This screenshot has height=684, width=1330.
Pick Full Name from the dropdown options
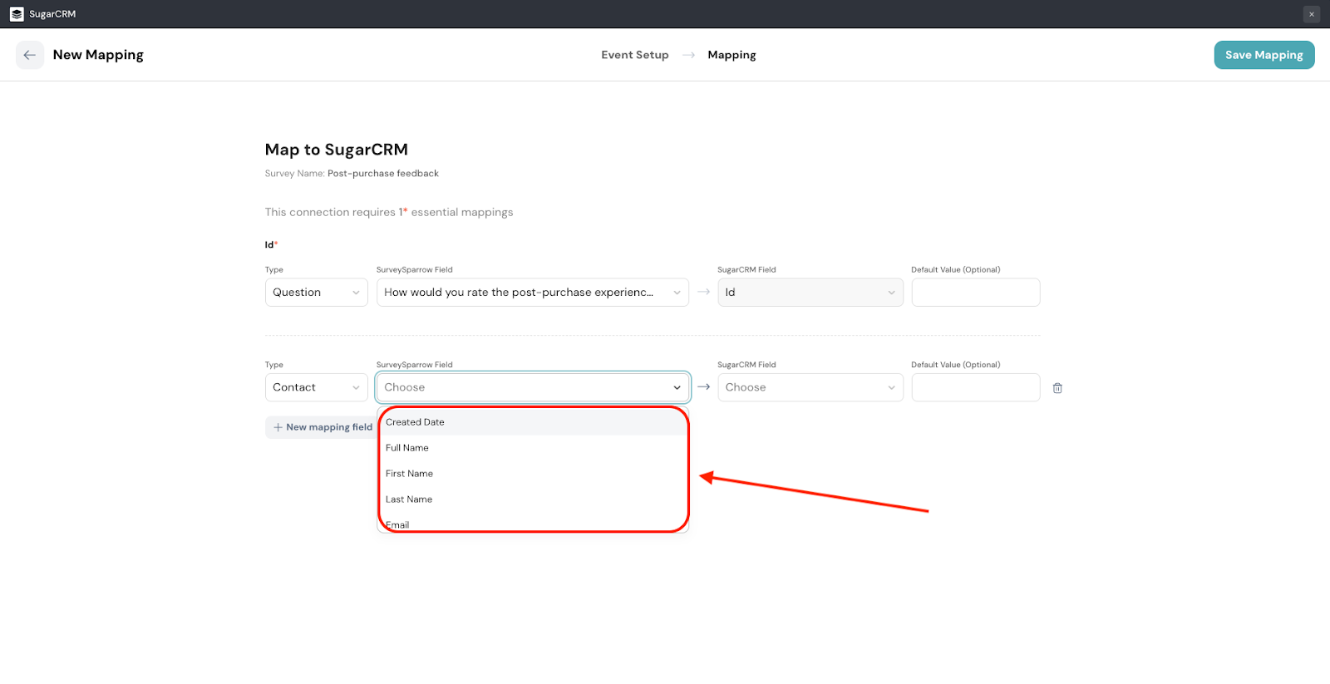407,448
